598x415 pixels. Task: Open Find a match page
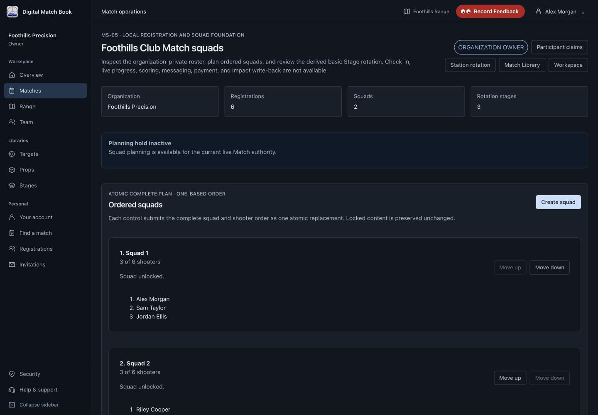click(x=45, y=233)
